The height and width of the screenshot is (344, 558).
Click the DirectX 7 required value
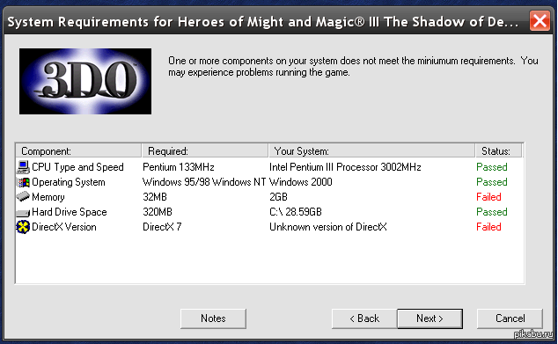coord(162,227)
